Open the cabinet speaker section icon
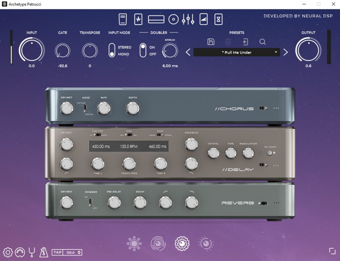Viewport: 340px width, 261px height. pos(173,19)
